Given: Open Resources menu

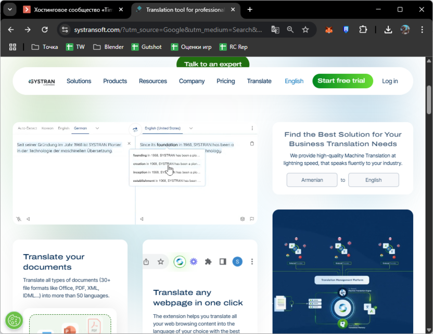Looking at the screenshot, I should point(153,81).
